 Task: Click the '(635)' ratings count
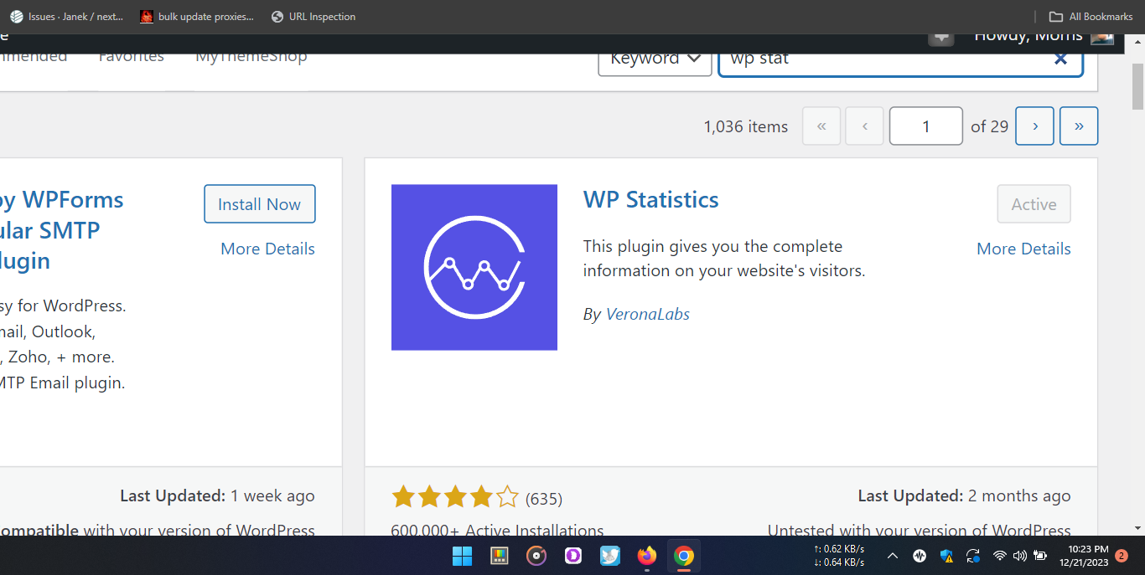(x=544, y=499)
